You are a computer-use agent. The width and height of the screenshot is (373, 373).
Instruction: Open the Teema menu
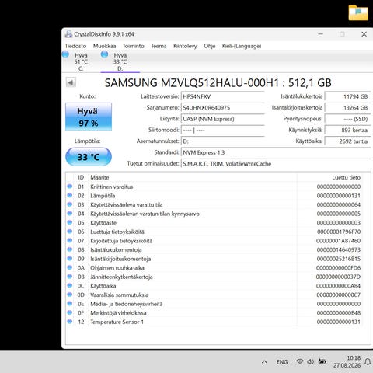(x=159, y=46)
